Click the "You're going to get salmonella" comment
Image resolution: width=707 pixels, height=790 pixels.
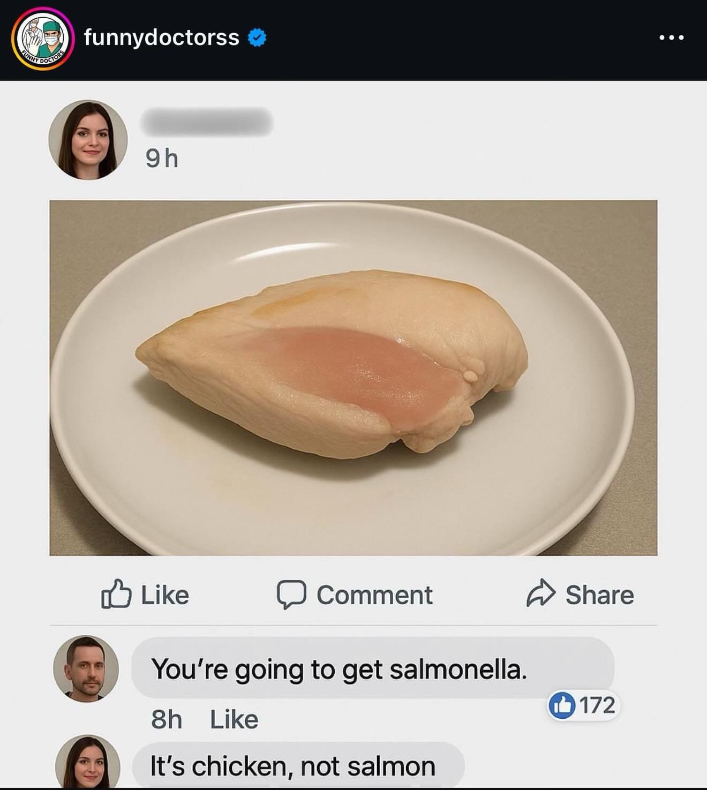coord(340,669)
